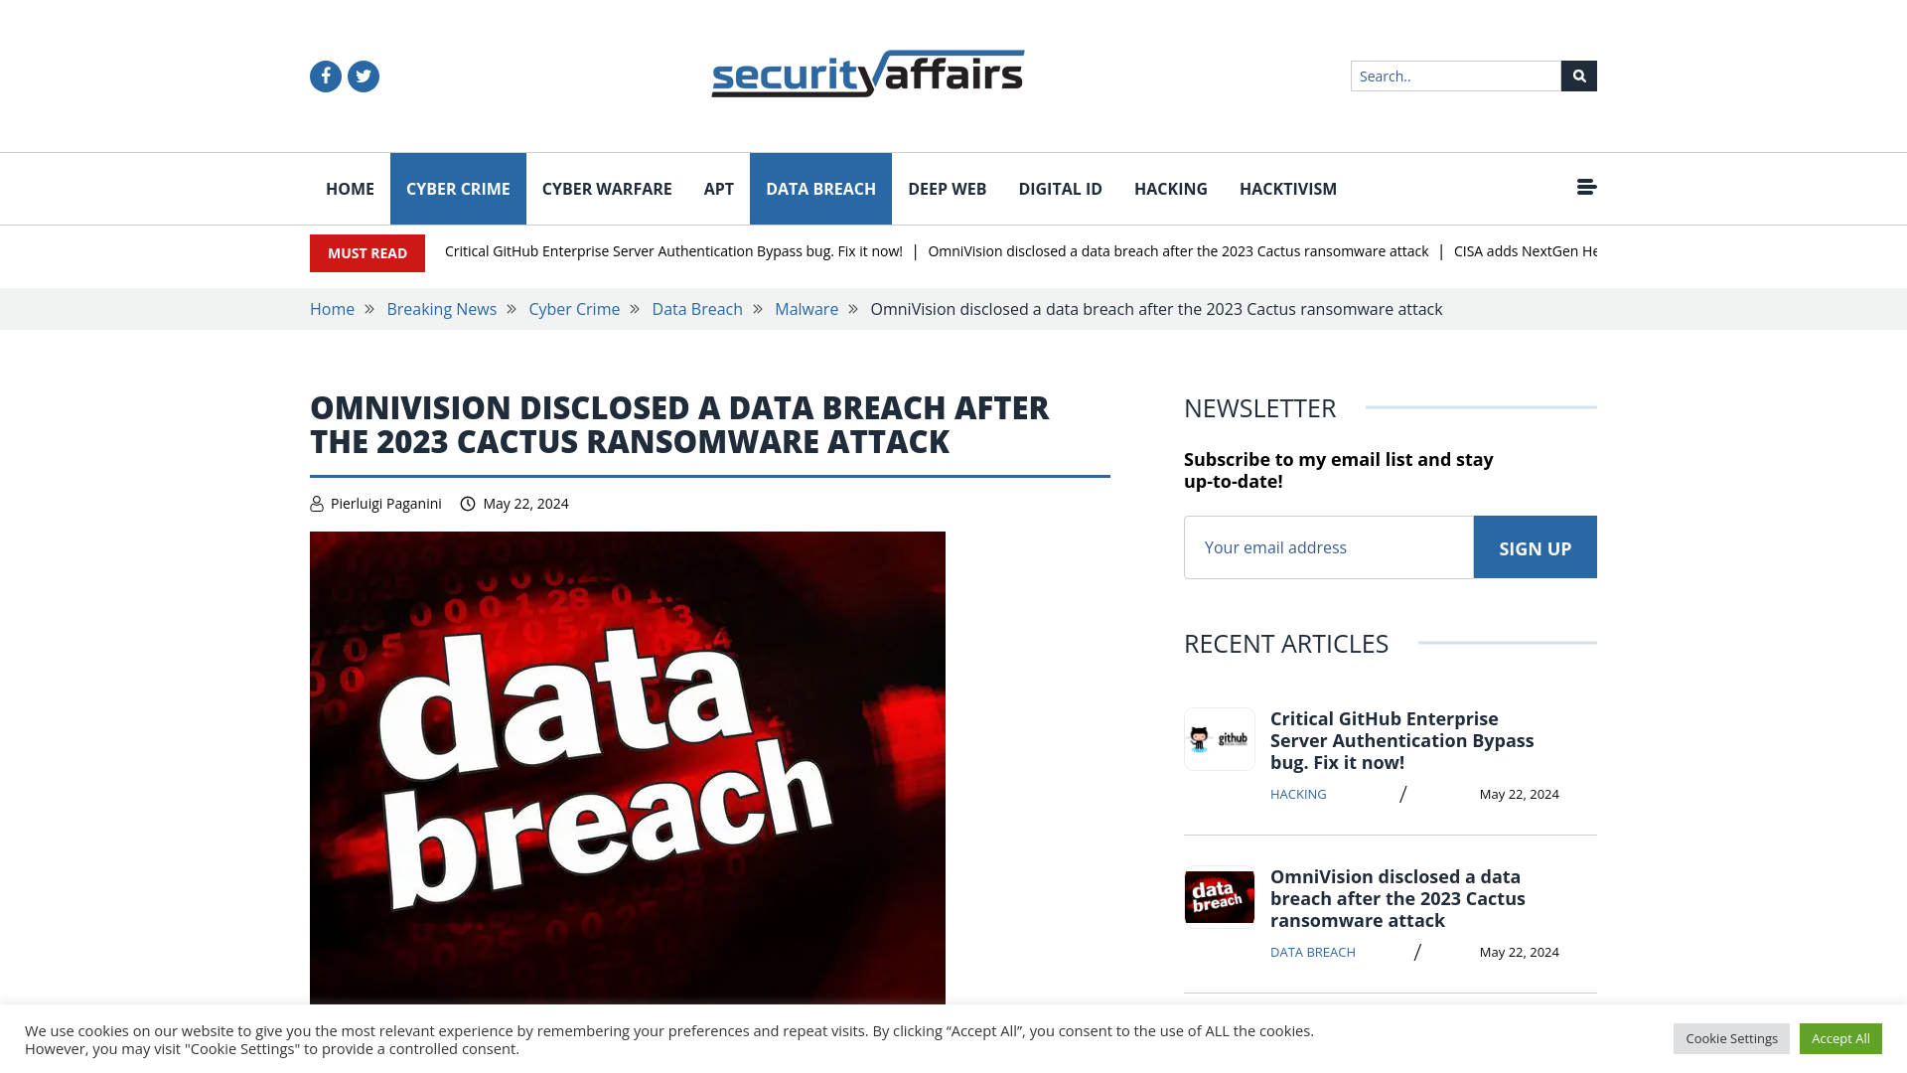Click the Malware breadcrumb link
Screen dimensions: 1907x1073
(x=806, y=308)
